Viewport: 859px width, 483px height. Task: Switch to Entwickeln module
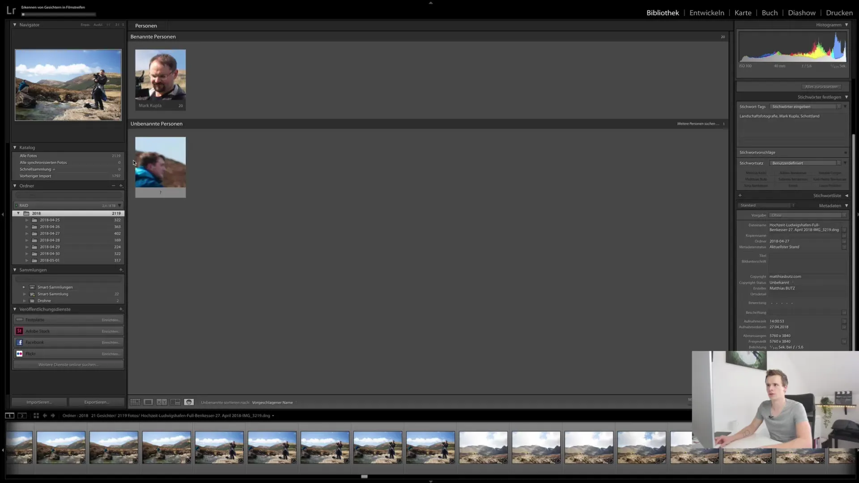(707, 13)
